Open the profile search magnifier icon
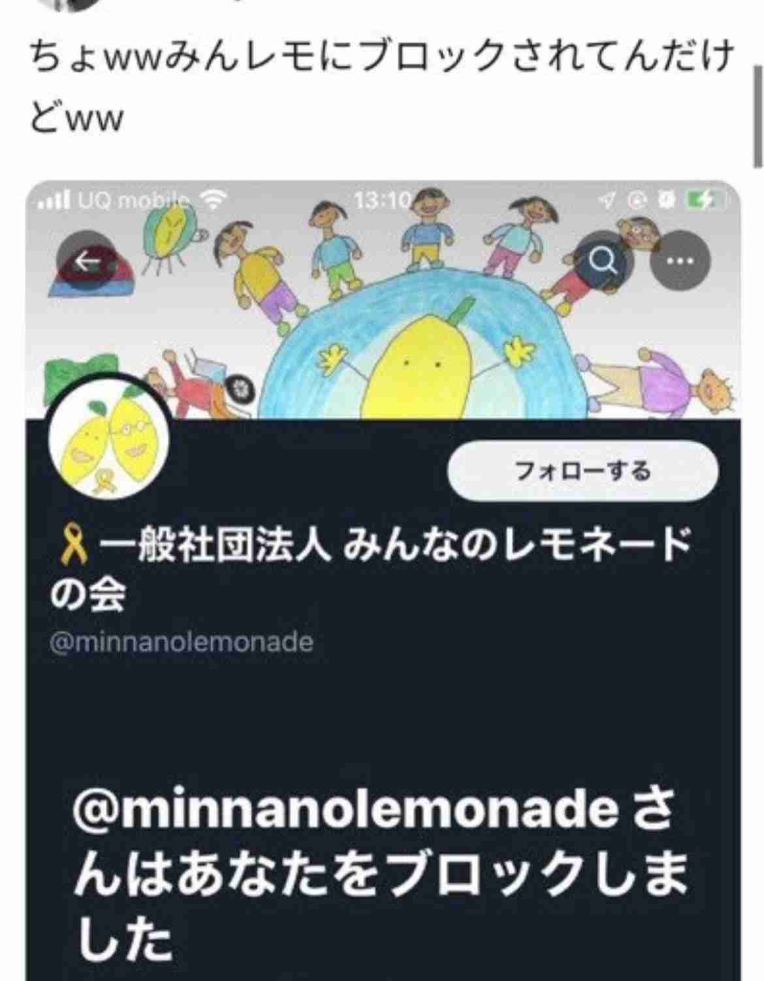The height and width of the screenshot is (981, 764). [603, 261]
